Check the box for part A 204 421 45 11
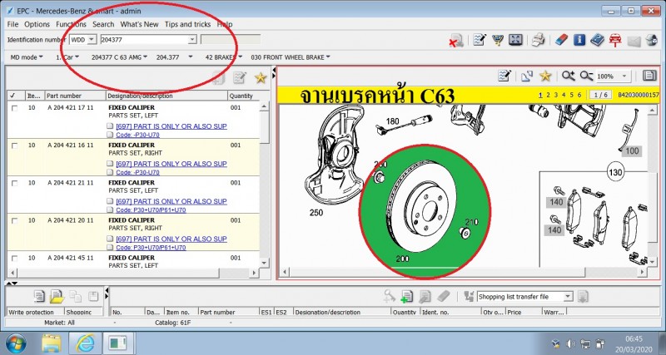 click(15, 259)
